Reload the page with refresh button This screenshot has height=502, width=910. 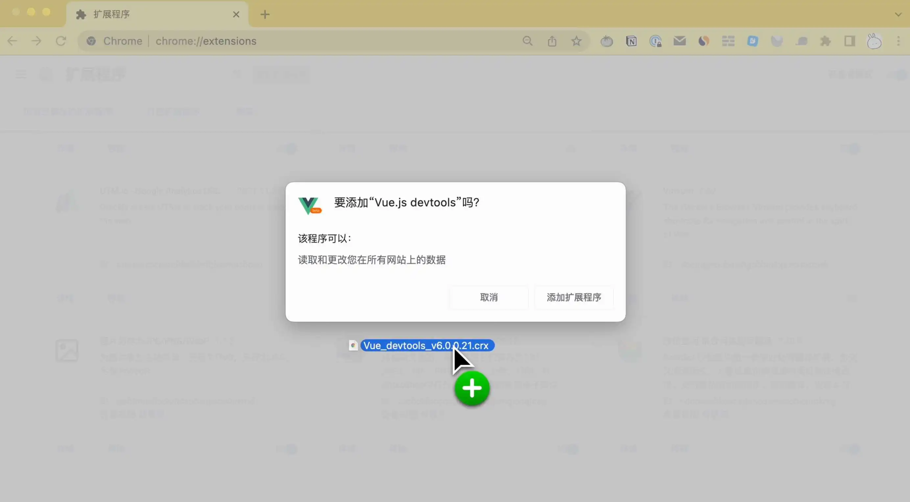pyautogui.click(x=61, y=41)
